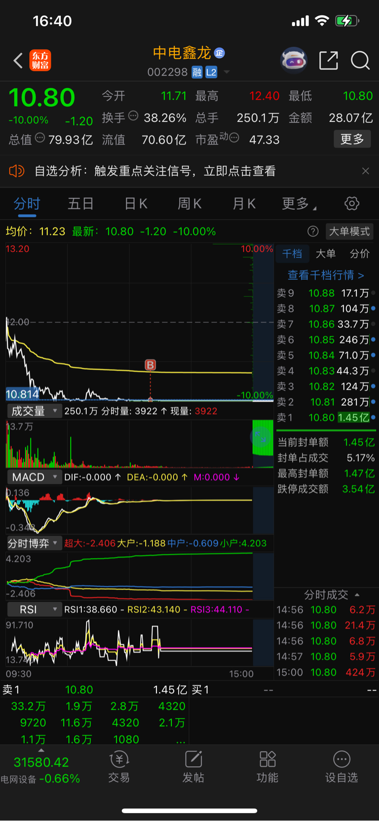Select the 大单 tab
Screen dimensions: 379x821
326,254
